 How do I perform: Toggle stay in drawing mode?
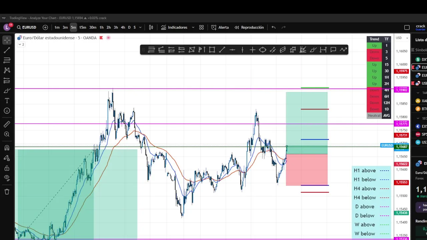[x=7, y=158]
